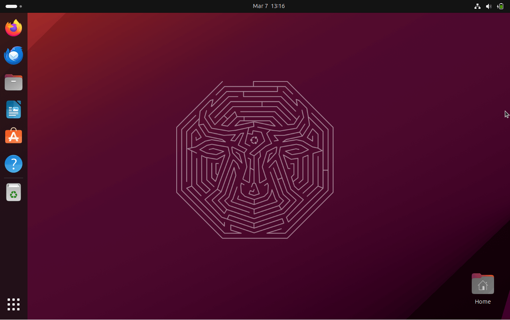This screenshot has width=510, height=320.
Task: Click the Home folder label text
Action: pos(482,302)
